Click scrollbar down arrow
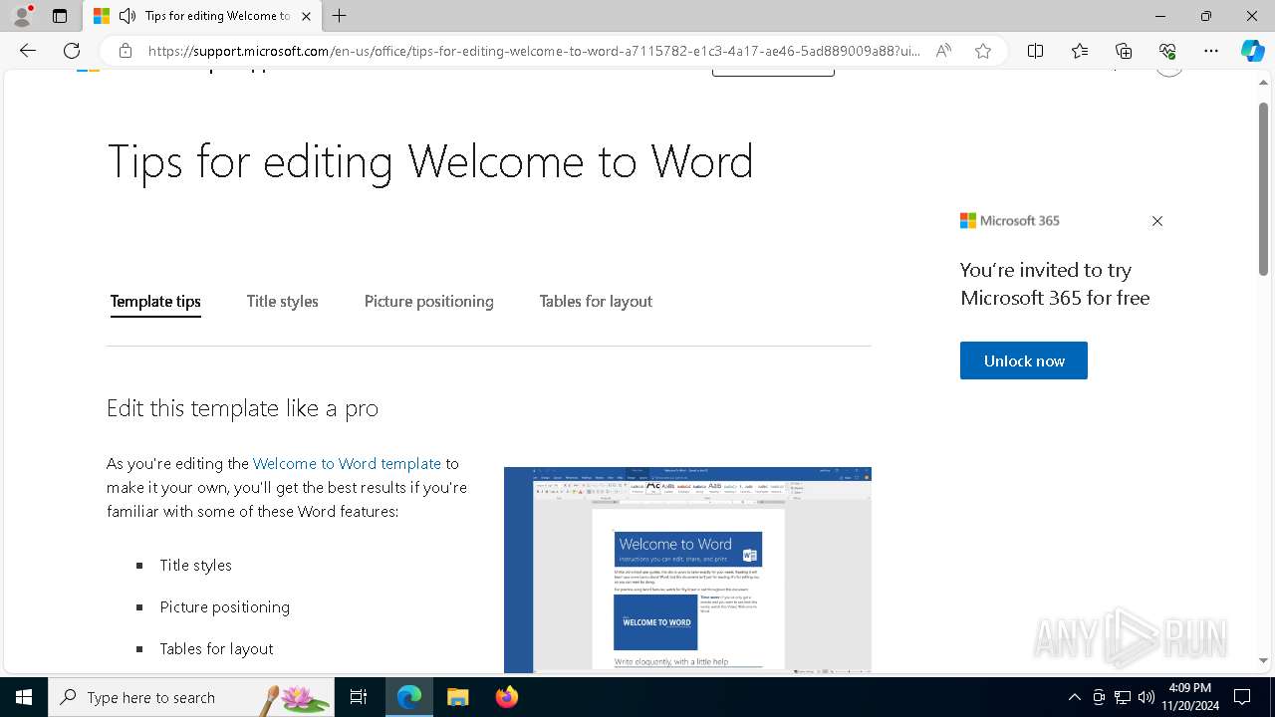This screenshot has width=1275, height=717. click(x=1264, y=660)
